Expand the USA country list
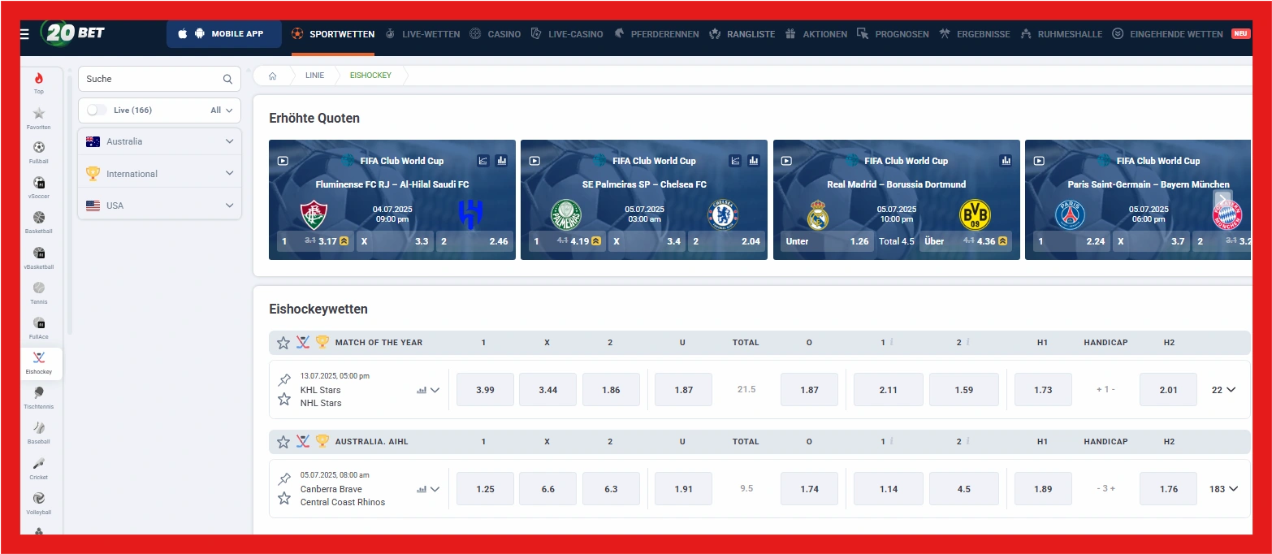 click(160, 206)
